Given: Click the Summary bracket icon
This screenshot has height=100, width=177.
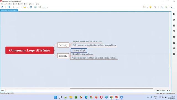Looking at the screenshot, I should pos(40,7).
